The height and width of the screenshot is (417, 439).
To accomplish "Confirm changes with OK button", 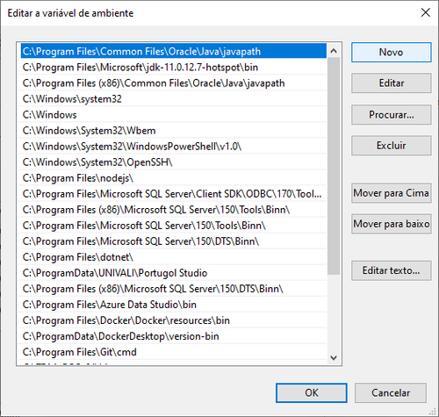I will tap(312, 393).
